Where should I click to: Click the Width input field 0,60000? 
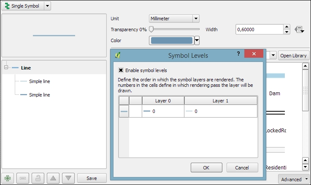(259, 29)
